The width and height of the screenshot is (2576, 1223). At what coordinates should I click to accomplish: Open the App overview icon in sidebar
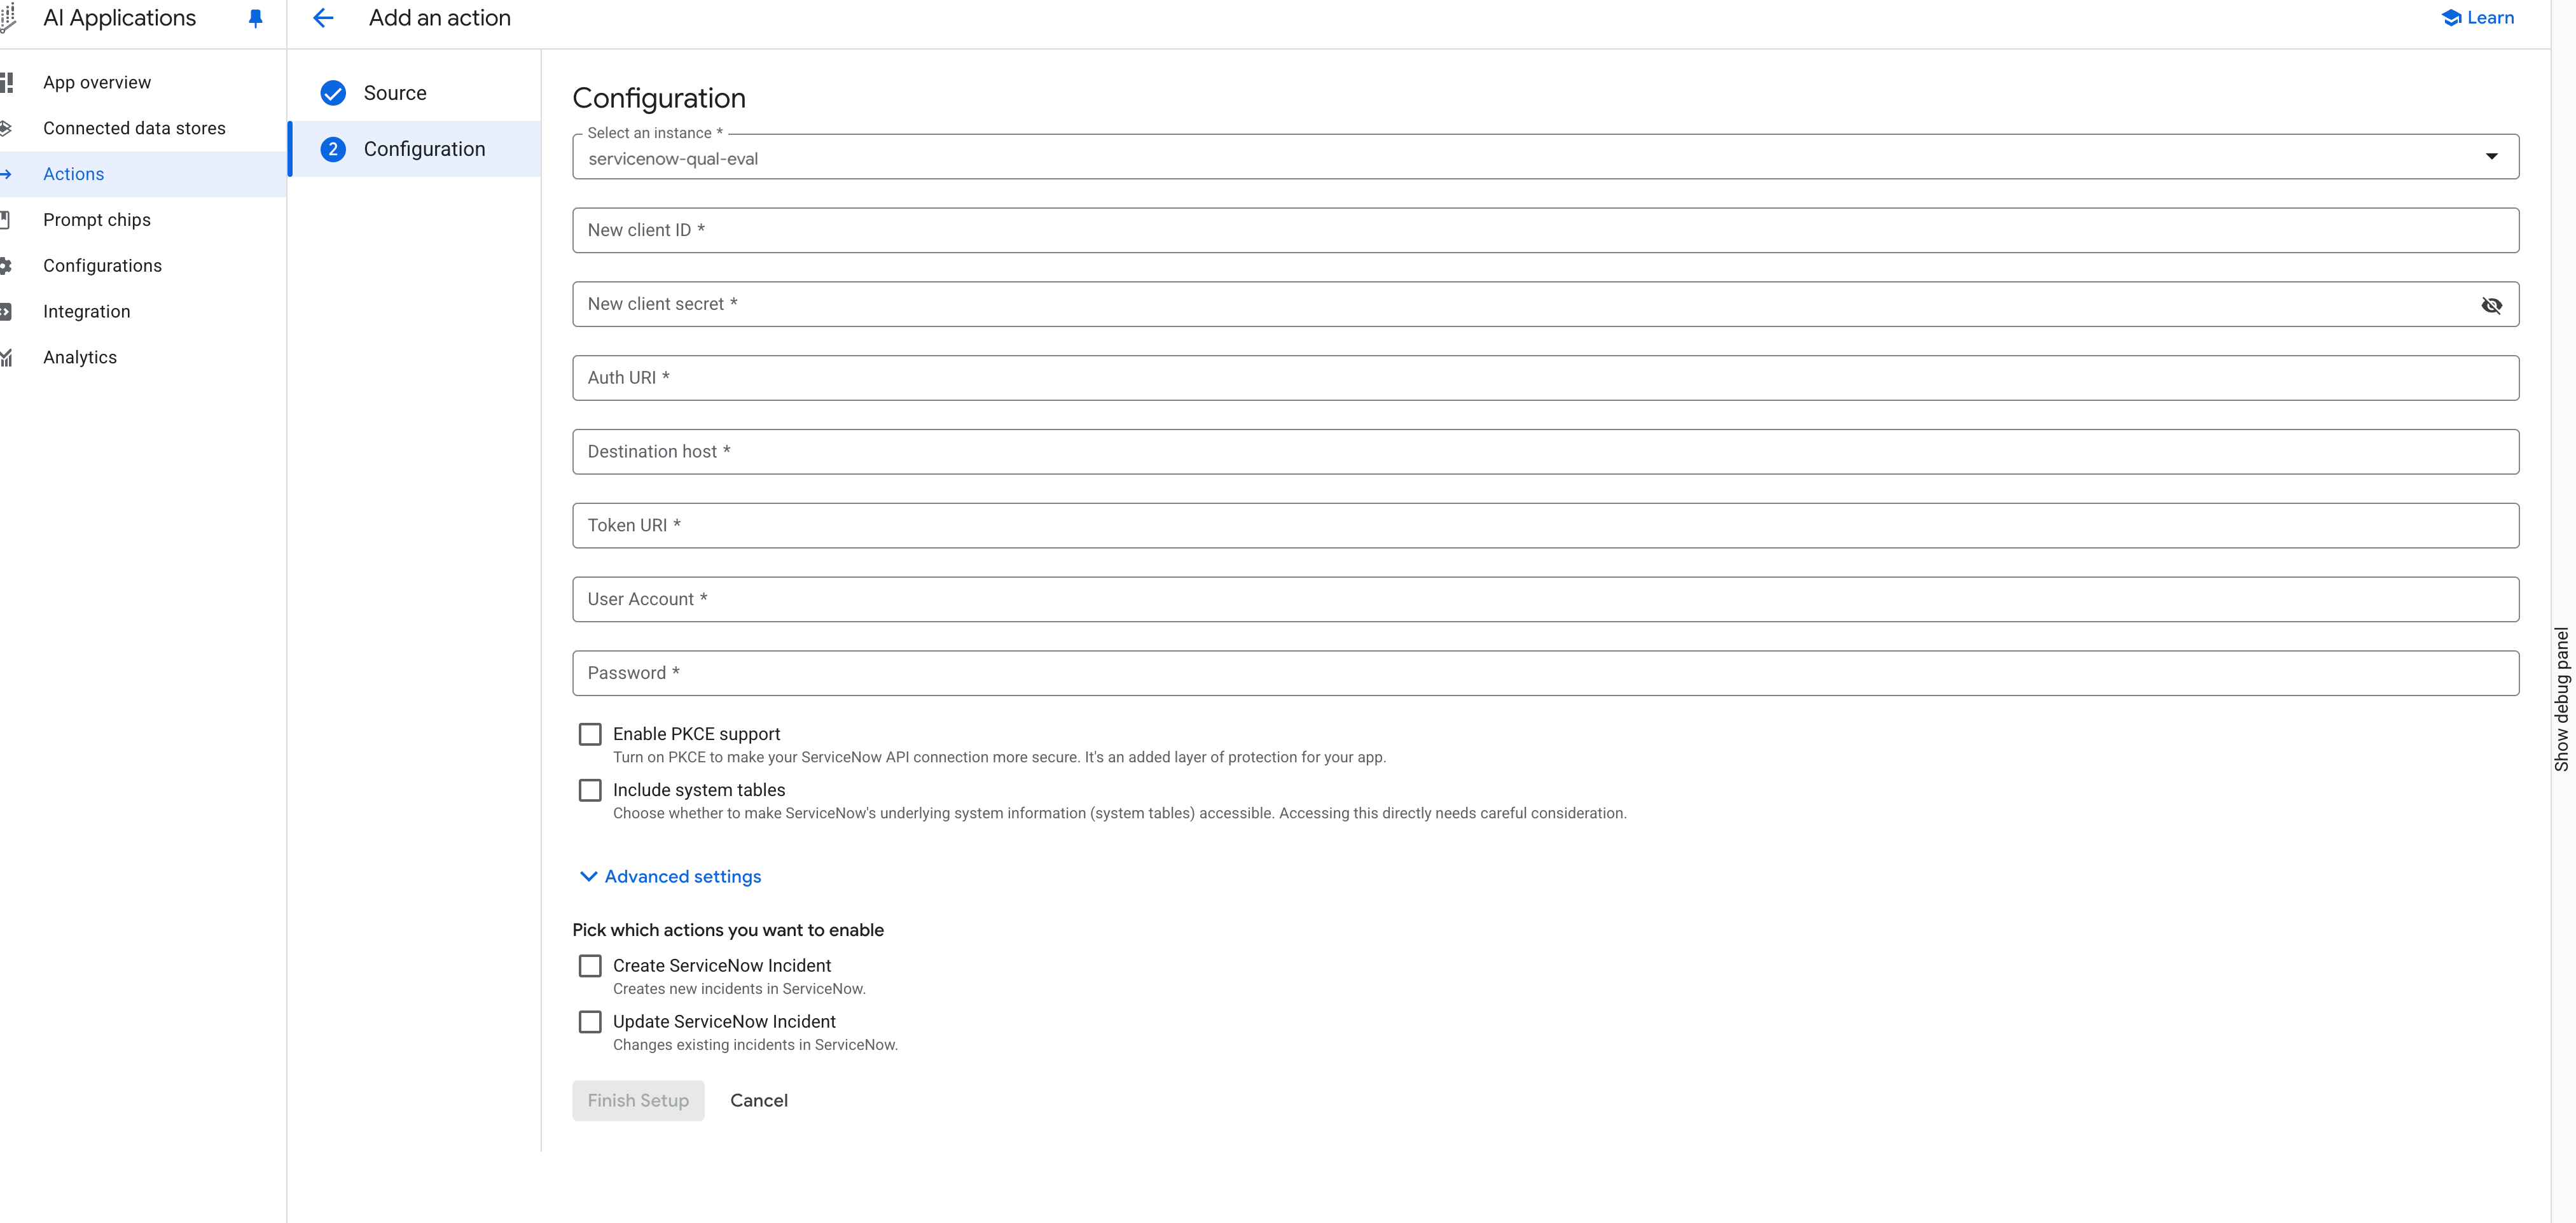click(8, 82)
